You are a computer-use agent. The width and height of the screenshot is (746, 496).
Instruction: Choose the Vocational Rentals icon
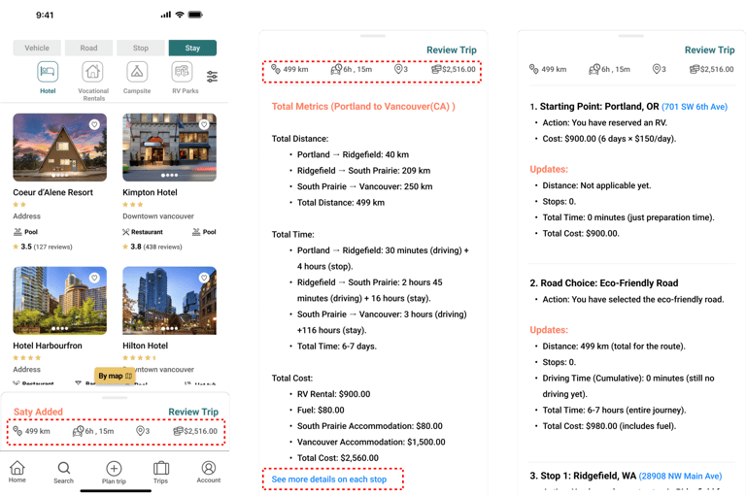(x=92, y=72)
